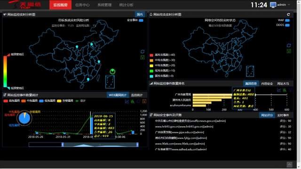301x169 pixels.
Task: Click the red company logo
Action: (x=25, y=5)
